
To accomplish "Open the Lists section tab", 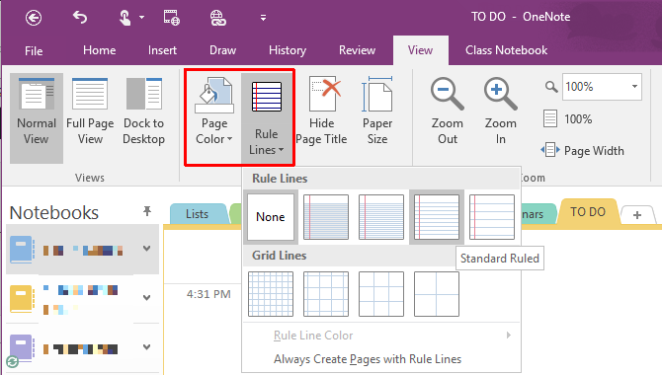I will (198, 214).
